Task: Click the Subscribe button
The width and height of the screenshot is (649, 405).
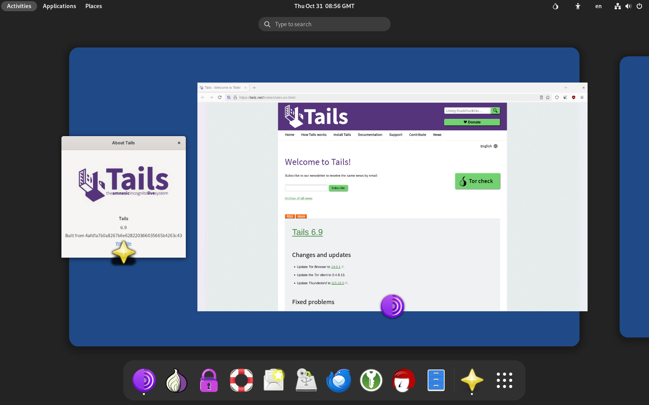Action: (x=338, y=188)
